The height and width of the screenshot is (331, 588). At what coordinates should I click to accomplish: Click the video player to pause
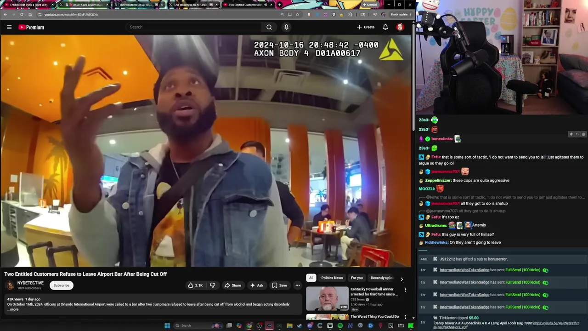pyautogui.click(x=206, y=151)
